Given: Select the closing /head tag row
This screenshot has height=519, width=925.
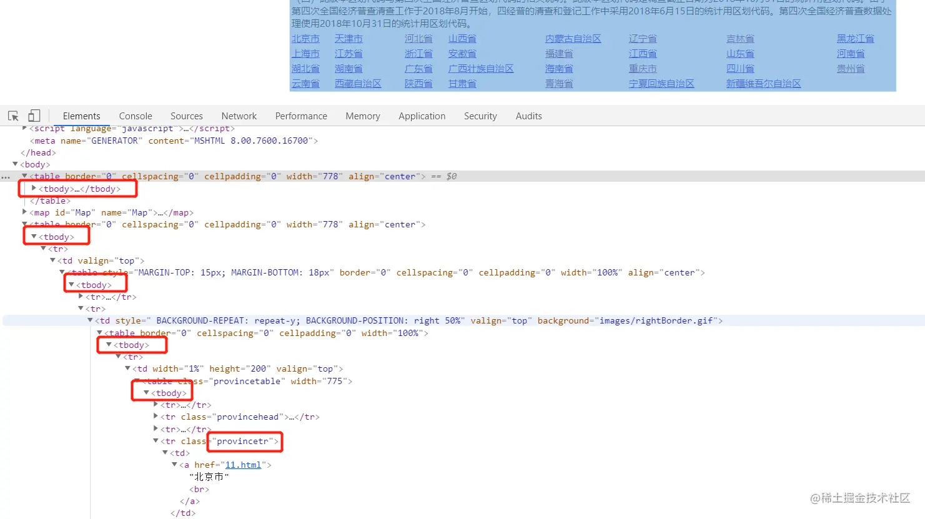Looking at the screenshot, I should 38,152.
